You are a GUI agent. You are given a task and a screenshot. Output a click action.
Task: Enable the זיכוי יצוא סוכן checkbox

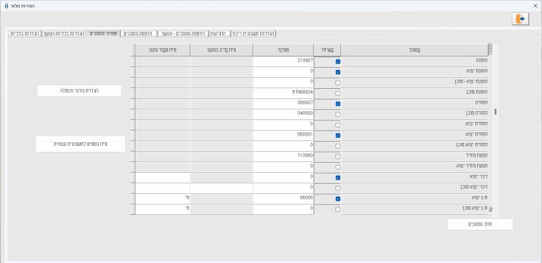coord(338,188)
